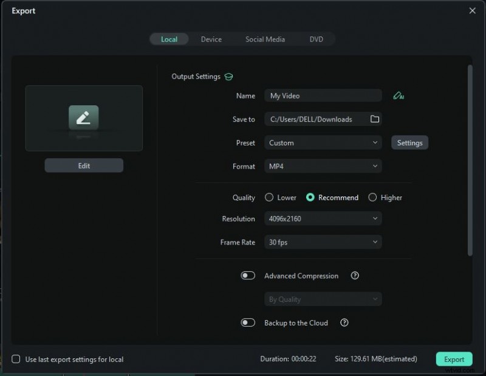Enable Advanced Compression
The height and width of the screenshot is (376, 486).
point(248,276)
